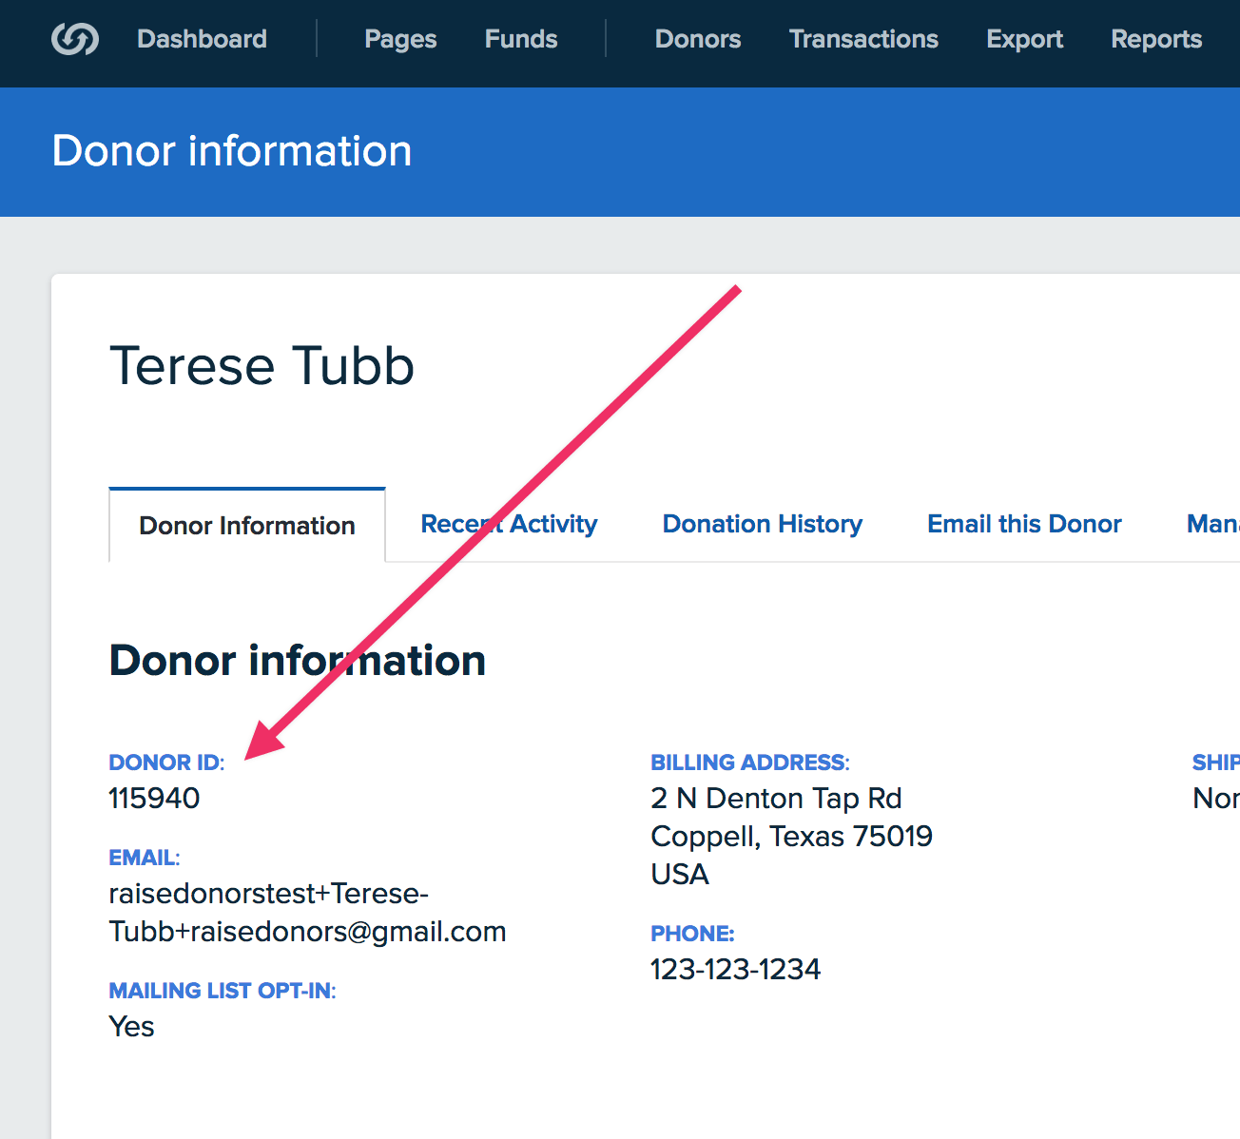The height and width of the screenshot is (1139, 1240).
Task: Click the donor's gmail email address
Action: point(306,913)
